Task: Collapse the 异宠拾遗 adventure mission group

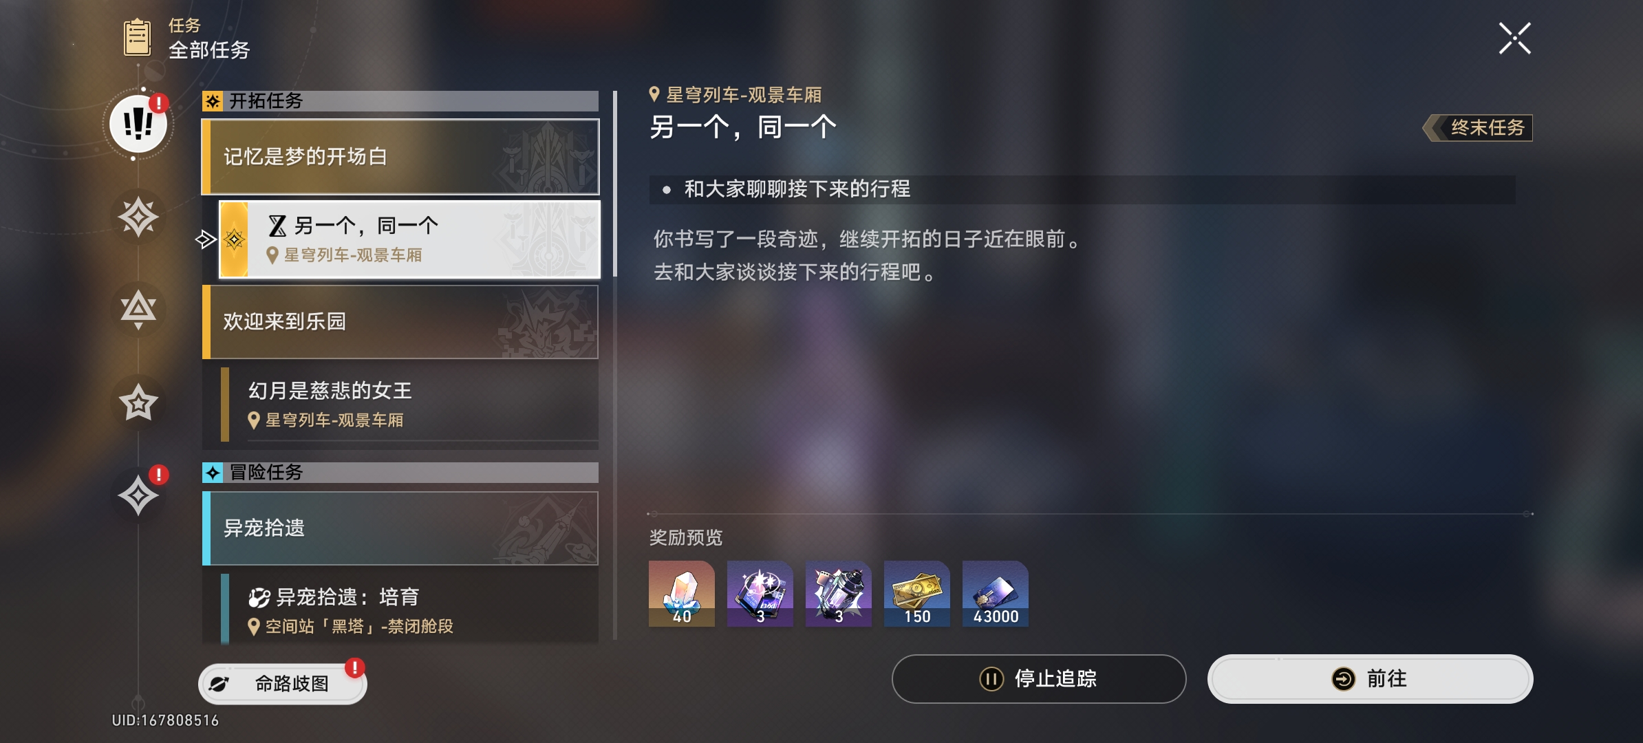Action: (400, 528)
